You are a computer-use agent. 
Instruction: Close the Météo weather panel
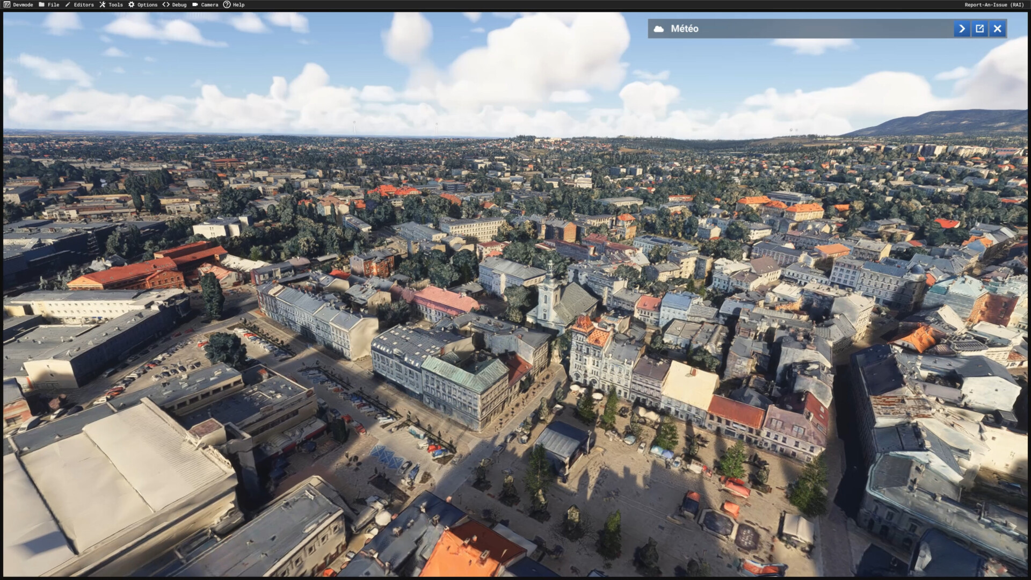[997, 29]
